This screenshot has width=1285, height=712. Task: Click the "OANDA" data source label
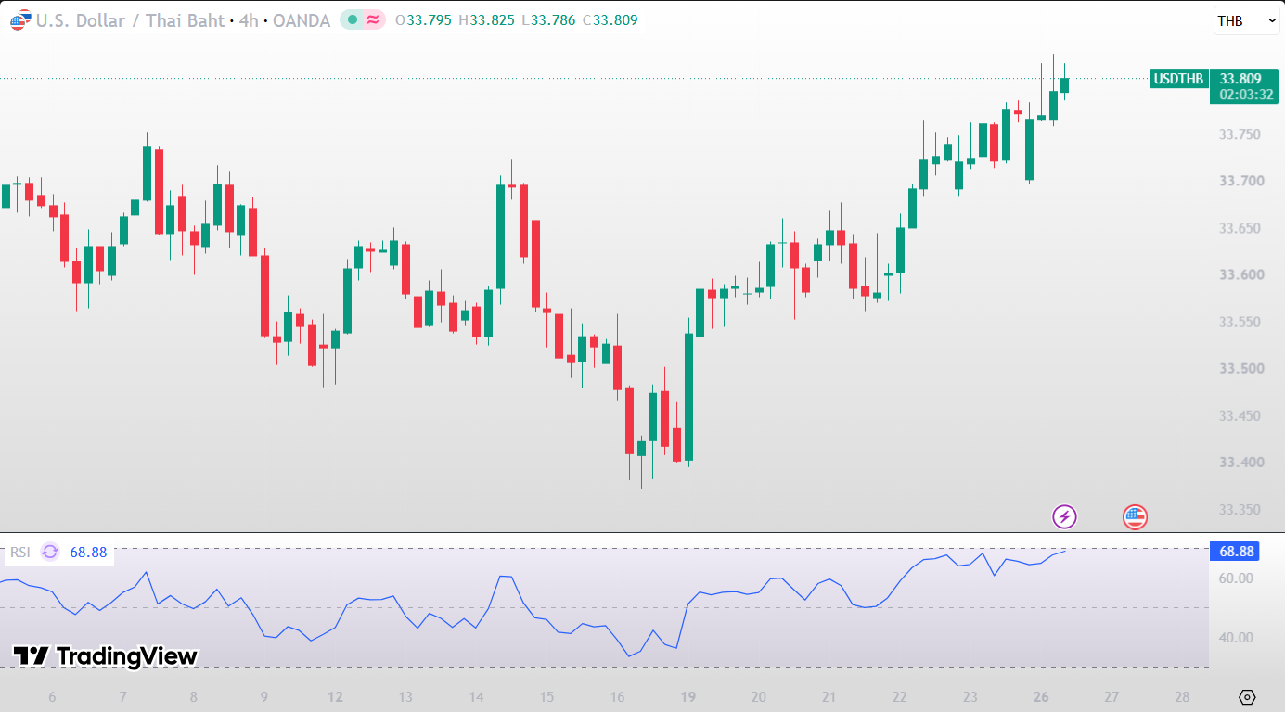click(x=300, y=20)
